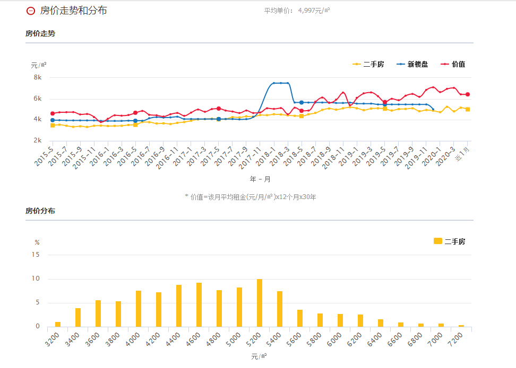Click the 房价分布 section heading
The width and height of the screenshot is (516, 368).
click(x=40, y=211)
